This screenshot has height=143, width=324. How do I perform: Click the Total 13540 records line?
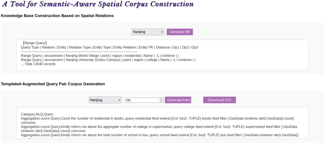(x=38, y=64)
